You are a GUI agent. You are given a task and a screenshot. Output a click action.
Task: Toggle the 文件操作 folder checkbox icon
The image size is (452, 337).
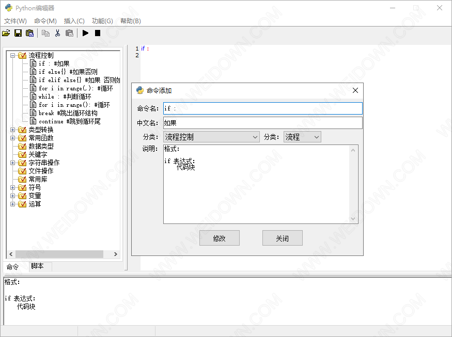[x=22, y=171]
